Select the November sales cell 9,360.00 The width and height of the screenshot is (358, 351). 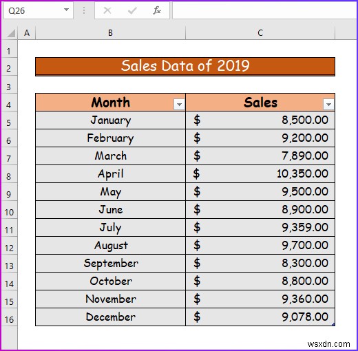[260, 299]
